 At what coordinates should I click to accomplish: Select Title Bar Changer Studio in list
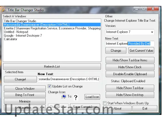52,21
